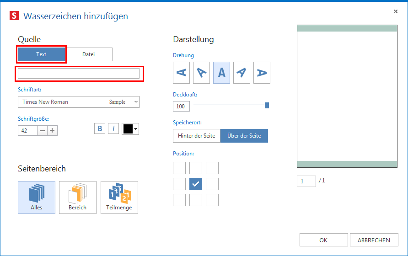Toggle italic text formatting
This screenshot has width=408, height=256.
coord(113,129)
